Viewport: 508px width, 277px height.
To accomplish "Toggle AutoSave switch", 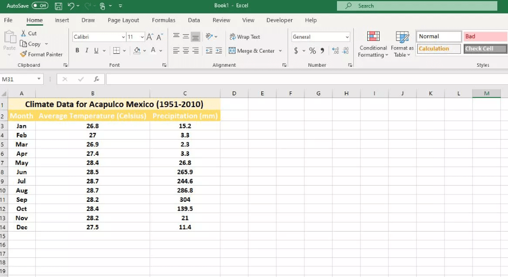I will coord(40,6).
